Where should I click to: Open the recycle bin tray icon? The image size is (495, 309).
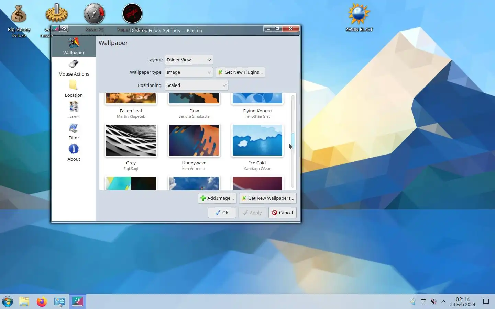coord(413,301)
